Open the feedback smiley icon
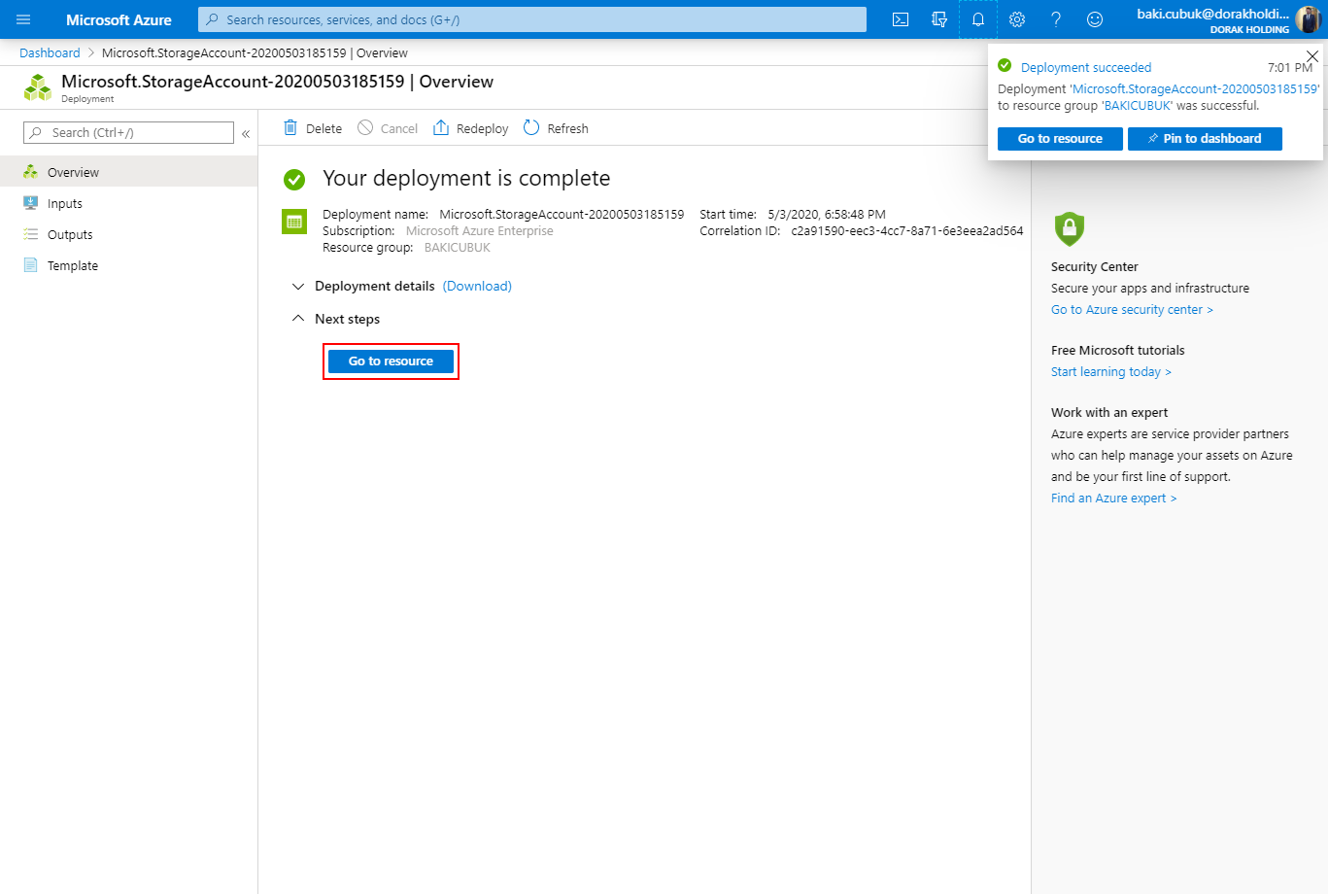 click(x=1095, y=19)
